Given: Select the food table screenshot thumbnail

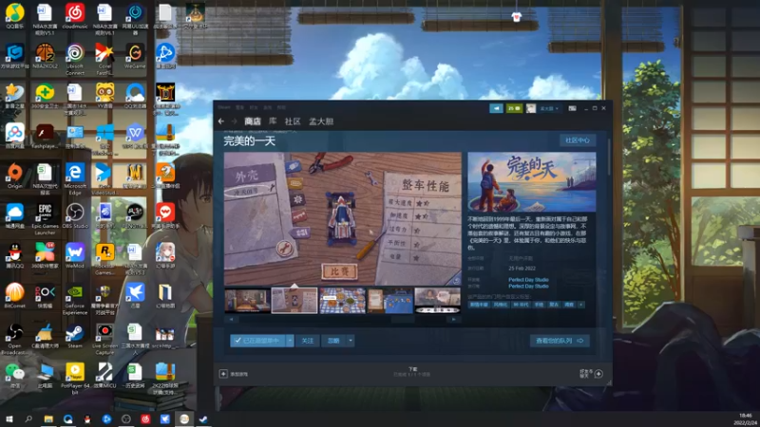Looking at the screenshot, I should point(342,300).
